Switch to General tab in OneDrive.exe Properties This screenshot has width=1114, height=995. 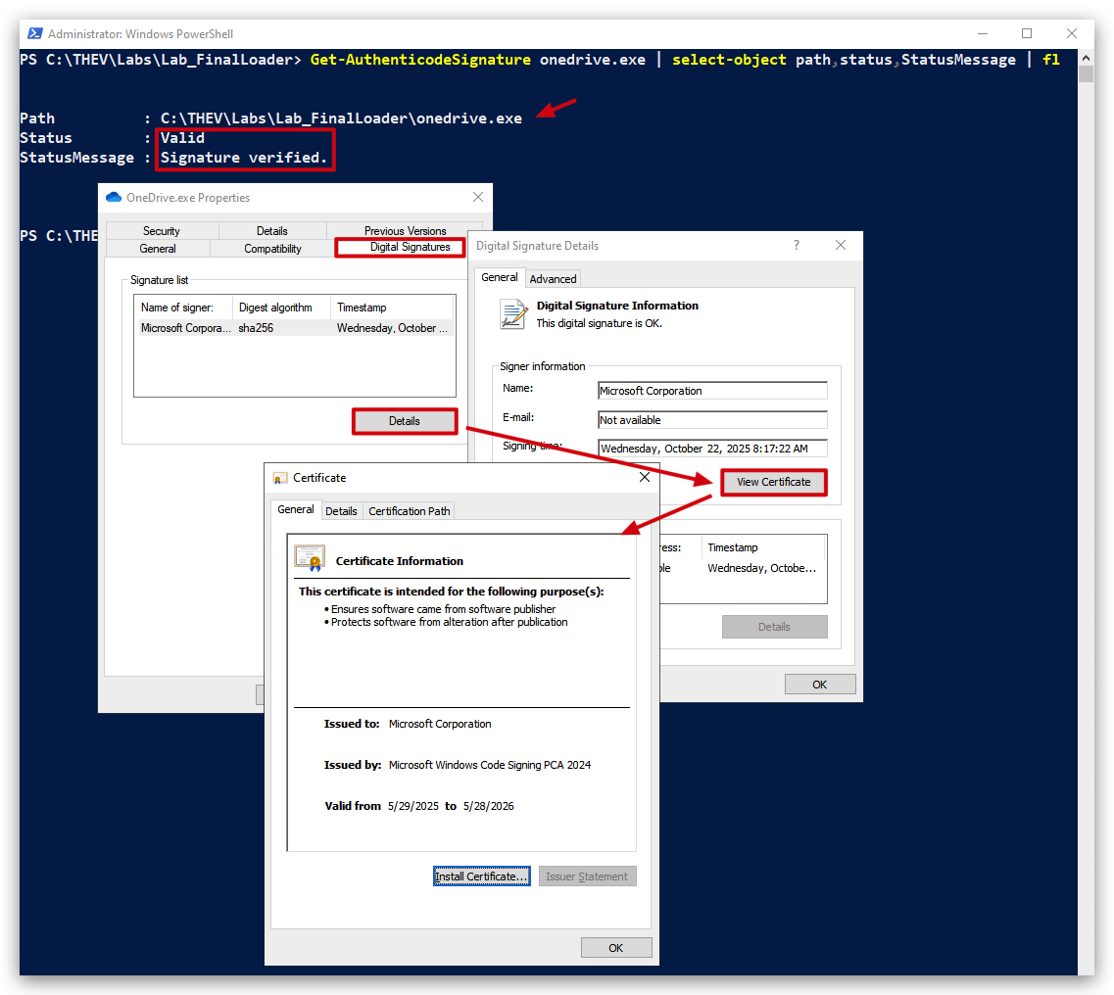click(158, 249)
